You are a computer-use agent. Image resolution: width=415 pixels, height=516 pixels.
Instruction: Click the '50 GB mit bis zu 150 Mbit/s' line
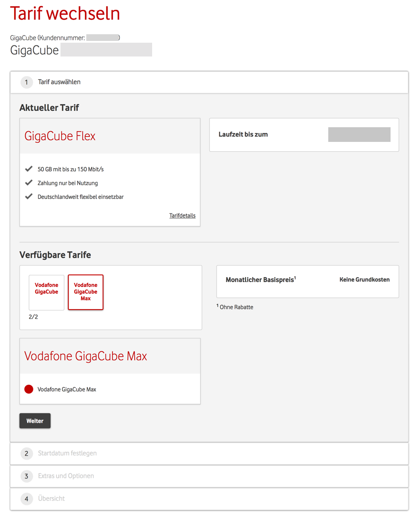[x=70, y=169]
